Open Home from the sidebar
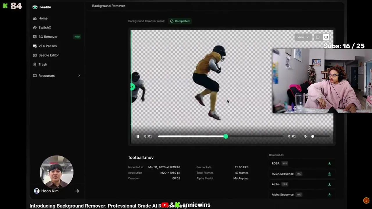This screenshot has width=372, height=209. [x=43, y=18]
